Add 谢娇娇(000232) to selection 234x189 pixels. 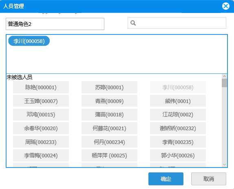pyautogui.click(x=178, y=128)
